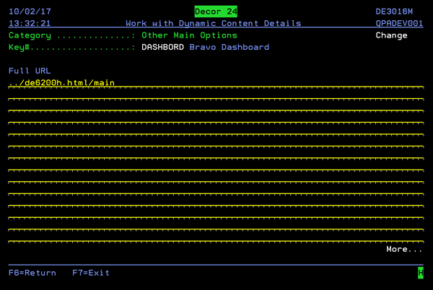The image size is (433, 290).
Task: Click the DASHBORD key value
Action: coord(162,48)
